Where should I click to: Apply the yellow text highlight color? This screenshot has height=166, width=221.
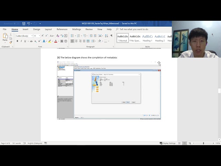point(50,41)
